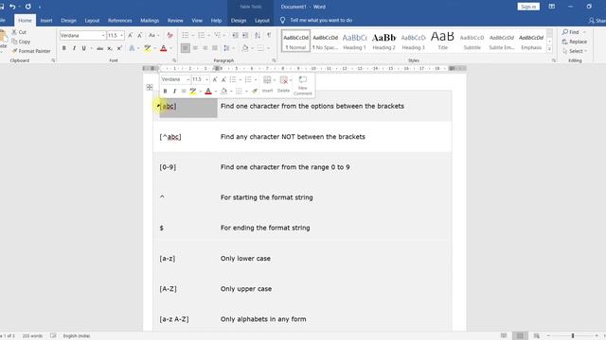Open the View tab

coord(197,21)
